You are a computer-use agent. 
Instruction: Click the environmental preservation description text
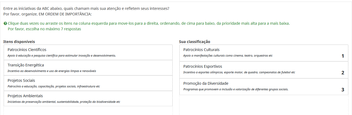[x=64, y=102]
